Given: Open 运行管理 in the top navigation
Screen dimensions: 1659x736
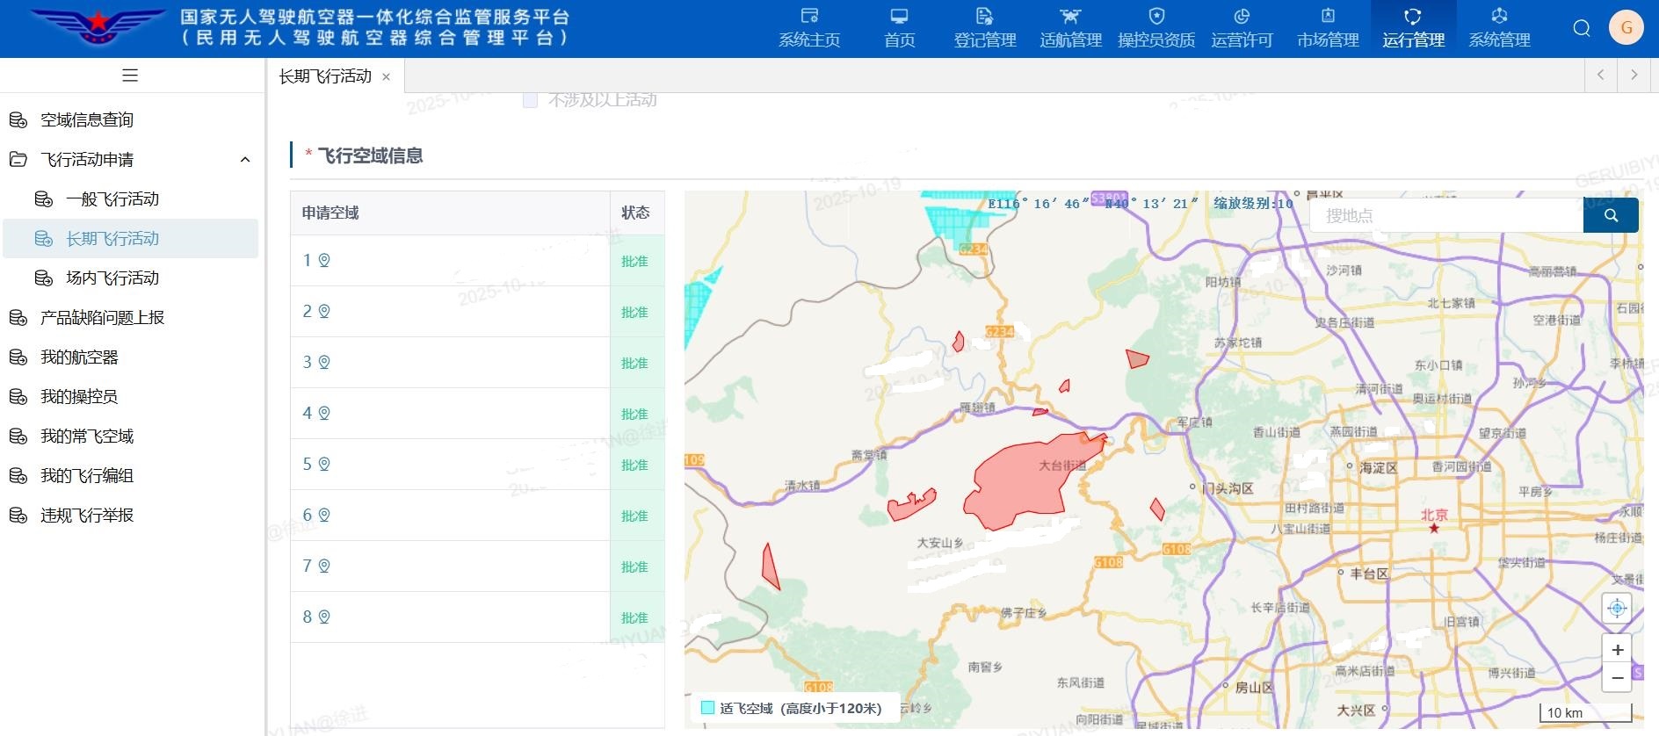Looking at the screenshot, I should (x=1413, y=28).
